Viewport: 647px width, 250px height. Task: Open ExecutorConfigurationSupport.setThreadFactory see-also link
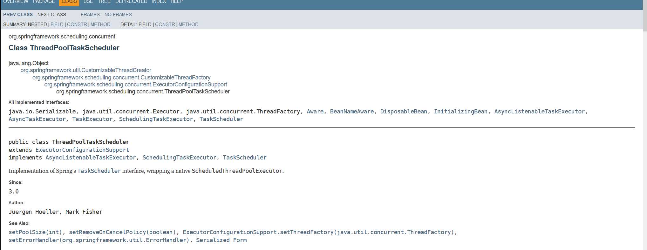[x=318, y=232]
